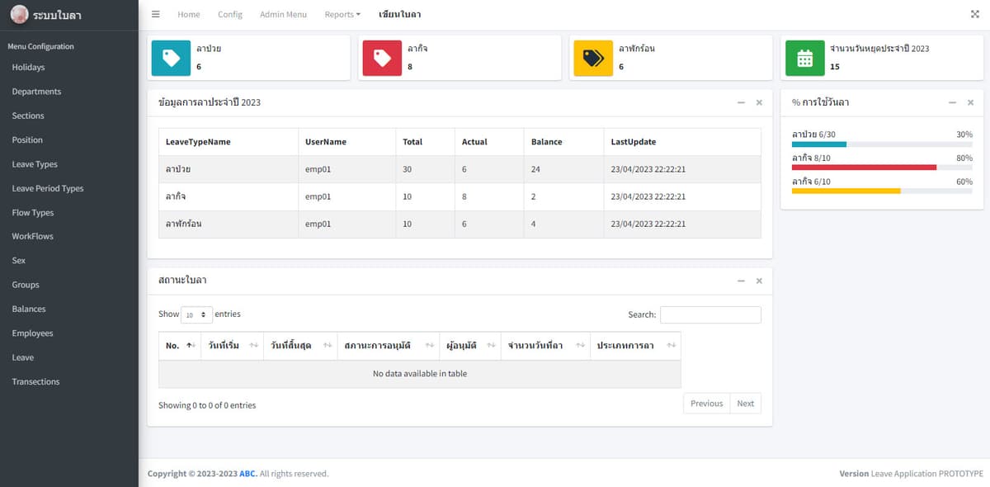Sort table by สถานะการอนุมัติ column
The width and height of the screenshot is (990, 487).
pos(387,346)
